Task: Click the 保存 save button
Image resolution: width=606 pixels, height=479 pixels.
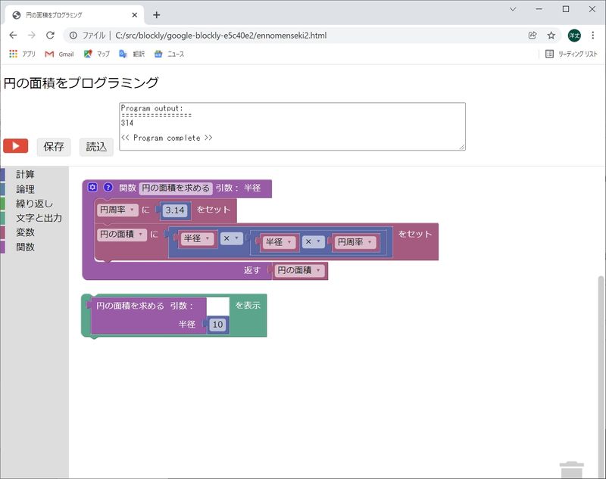Action: pos(54,147)
